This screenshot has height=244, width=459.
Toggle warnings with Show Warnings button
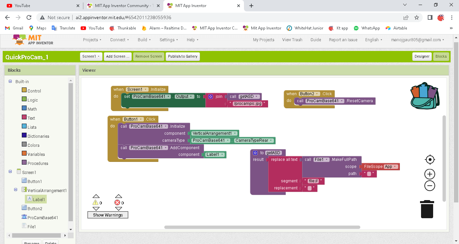[108, 215]
